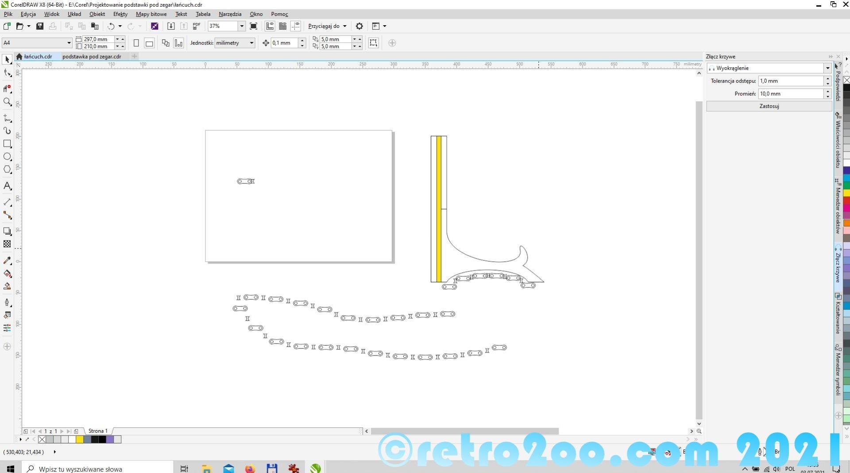Expand the A4 page size dropdown
The width and height of the screenshot is (850, 473).
[x=69, y=43]
